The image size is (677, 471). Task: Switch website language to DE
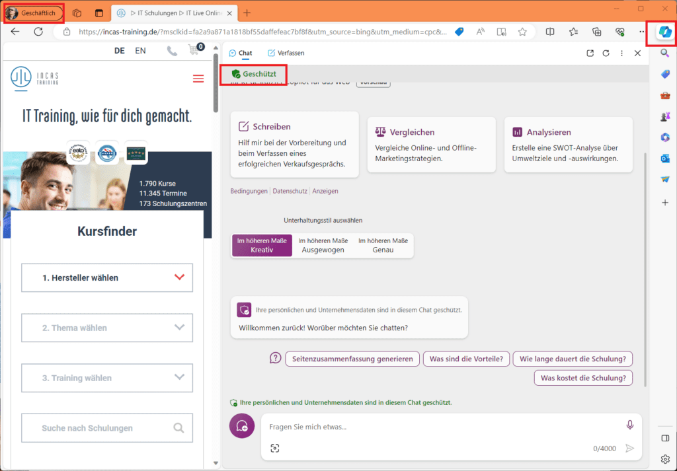pos(120,51)
